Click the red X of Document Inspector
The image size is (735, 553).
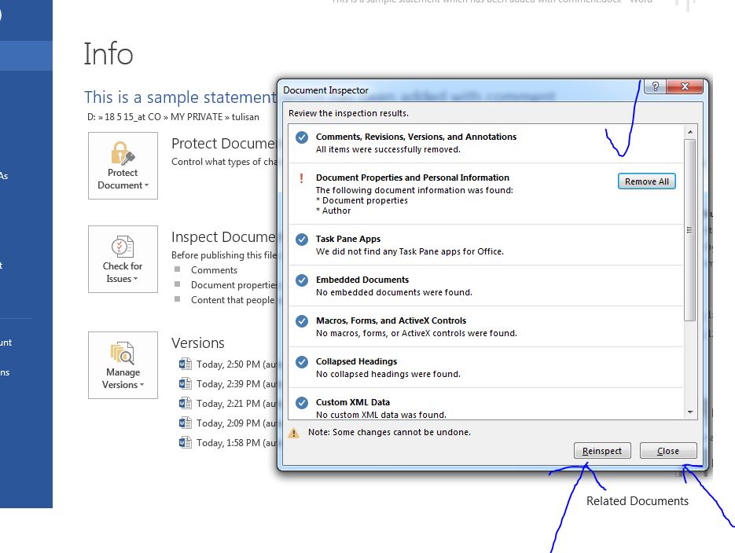click(685, 86)
